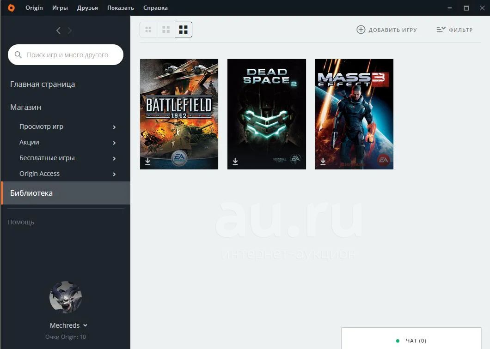
Task: Open Mechreds account dropdown
Action: click(x=69, y=325)
